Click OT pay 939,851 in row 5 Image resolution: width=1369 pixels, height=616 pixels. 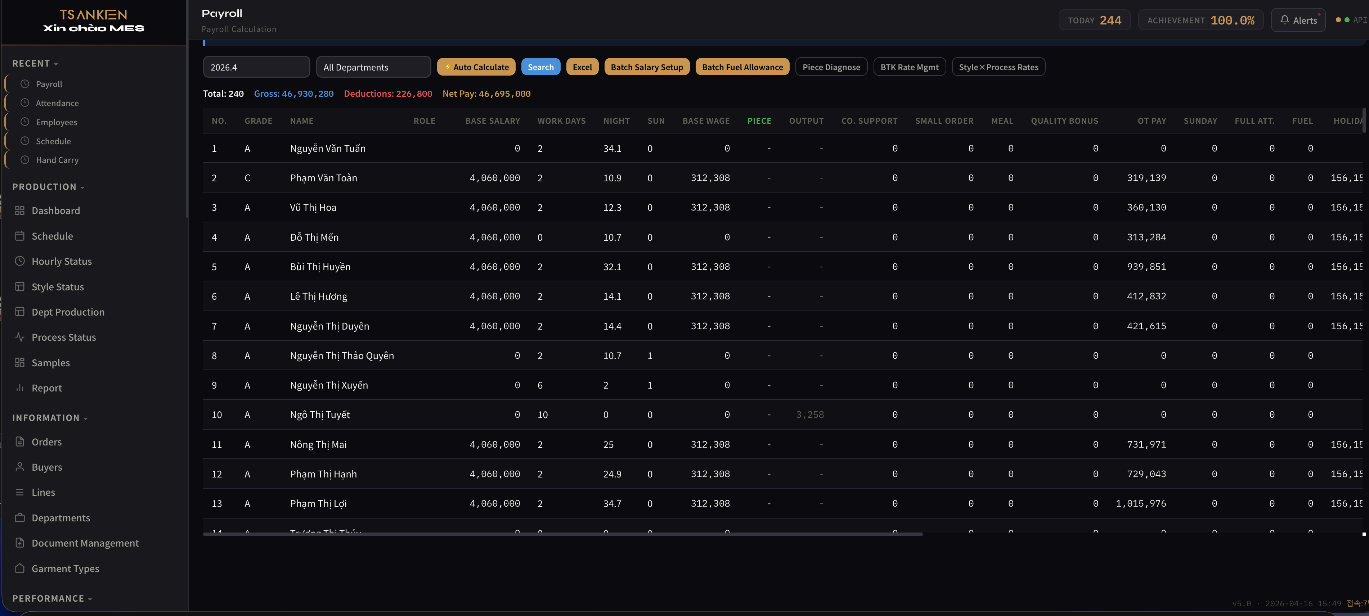pyautogui.click(x=1146, y=267)
